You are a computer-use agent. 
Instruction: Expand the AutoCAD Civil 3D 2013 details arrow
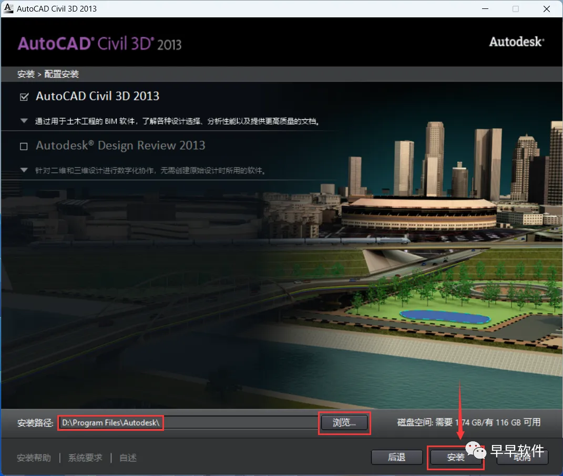(24, 121)
